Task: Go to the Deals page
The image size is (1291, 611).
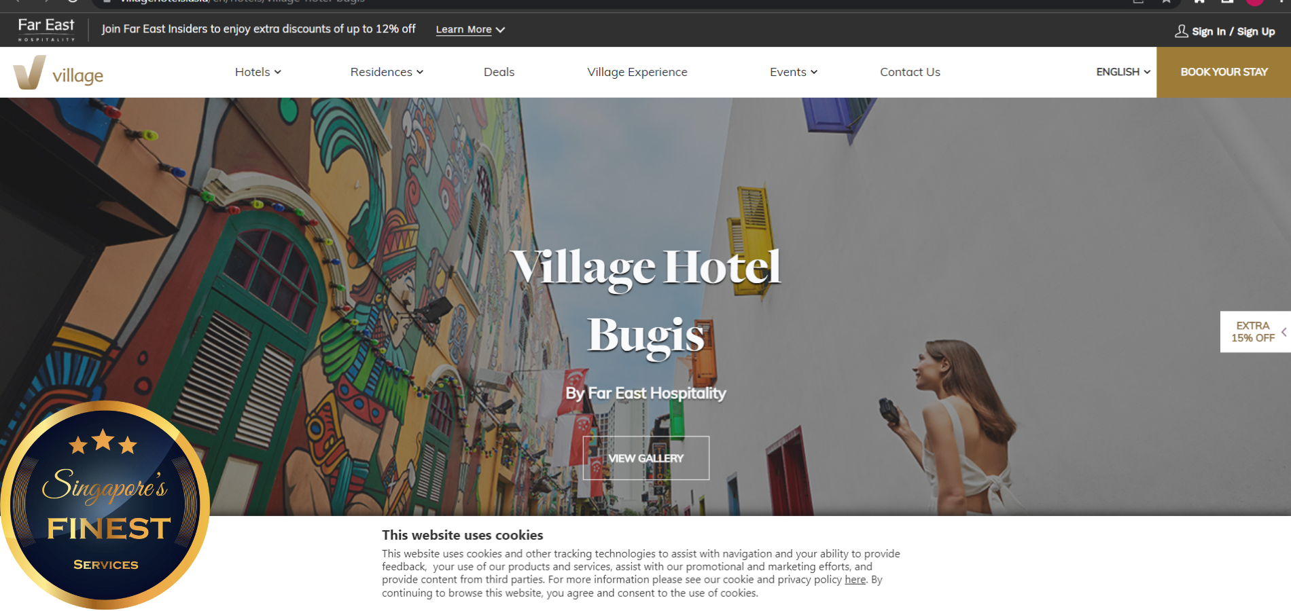Action: (x=499, y=72)
